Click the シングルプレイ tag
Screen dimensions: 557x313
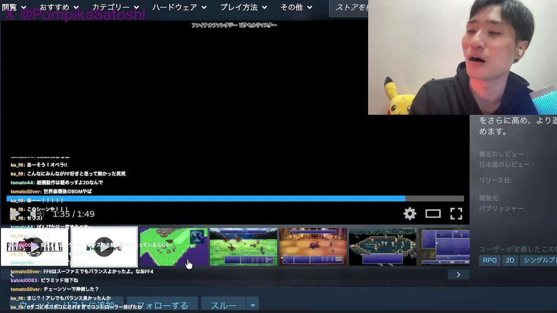(x=539, y=260)
